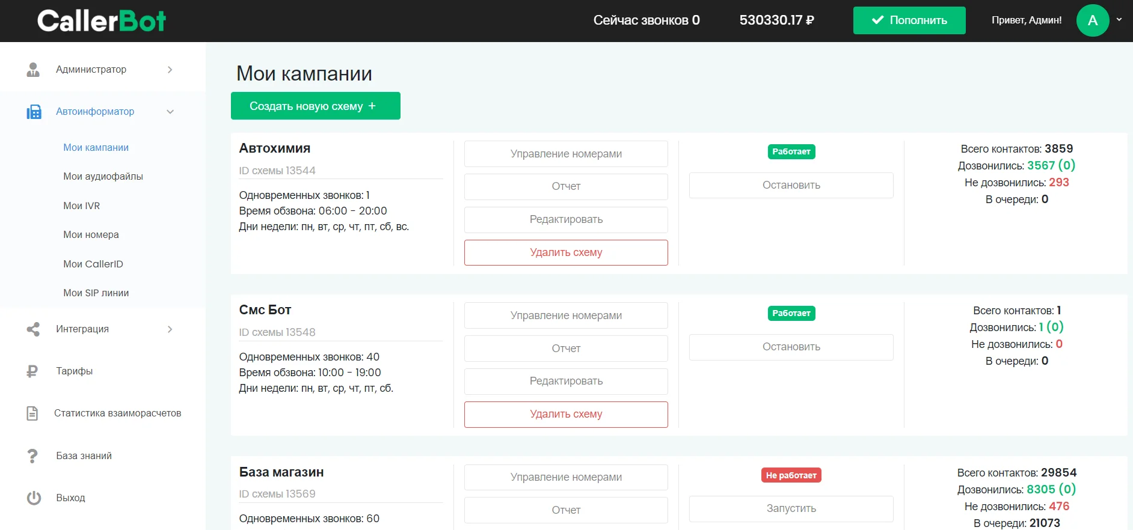Image resolution: width=1133 pixels, height=530 pixels.
Task: Open Управление номерами for Смс Бот
Action: pyautogui.click(x=566, y=315)
